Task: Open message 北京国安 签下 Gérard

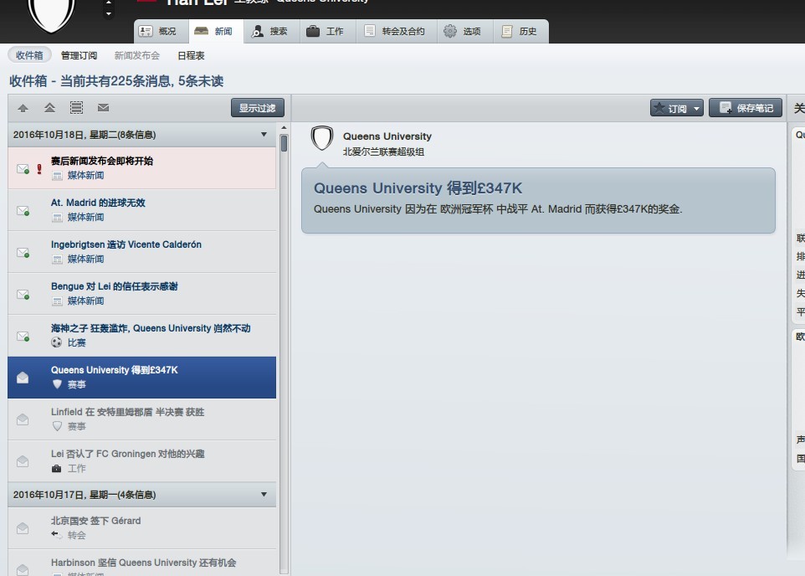Action: [141, 527]
